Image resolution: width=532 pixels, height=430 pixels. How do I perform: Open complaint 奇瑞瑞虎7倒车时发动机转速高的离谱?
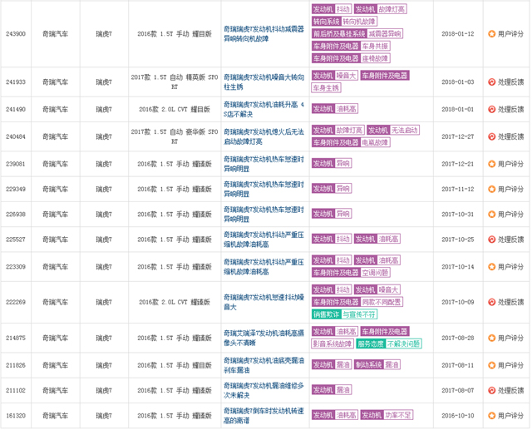[x=264, y=415]
